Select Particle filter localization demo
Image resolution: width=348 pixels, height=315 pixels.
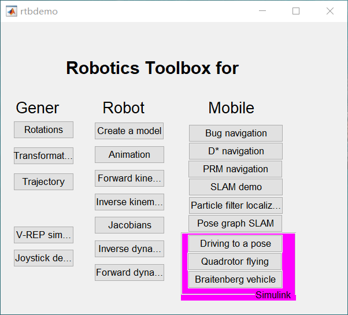(236, 205)
